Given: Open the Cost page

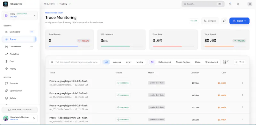Looking at the screenshot, I should pyautogui.click(x=19, y=61).
